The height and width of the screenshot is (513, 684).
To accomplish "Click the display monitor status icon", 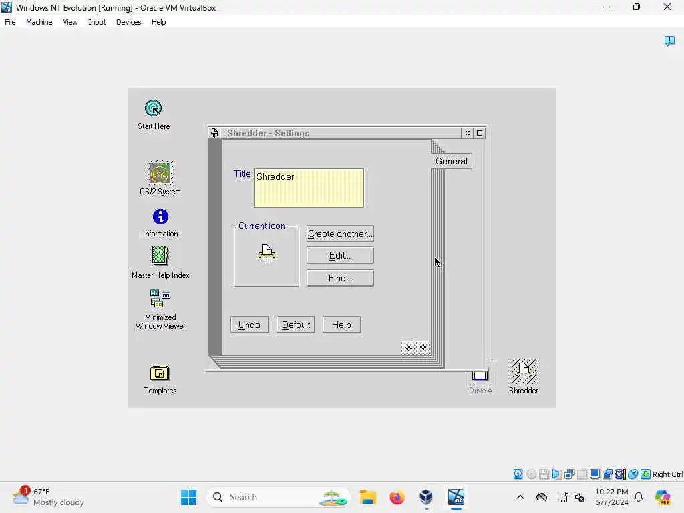I will [x=594, y=474].
